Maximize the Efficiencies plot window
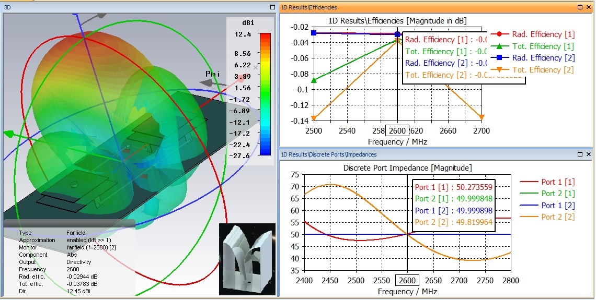This screenshot has height=300, width=596. (580, 7)
